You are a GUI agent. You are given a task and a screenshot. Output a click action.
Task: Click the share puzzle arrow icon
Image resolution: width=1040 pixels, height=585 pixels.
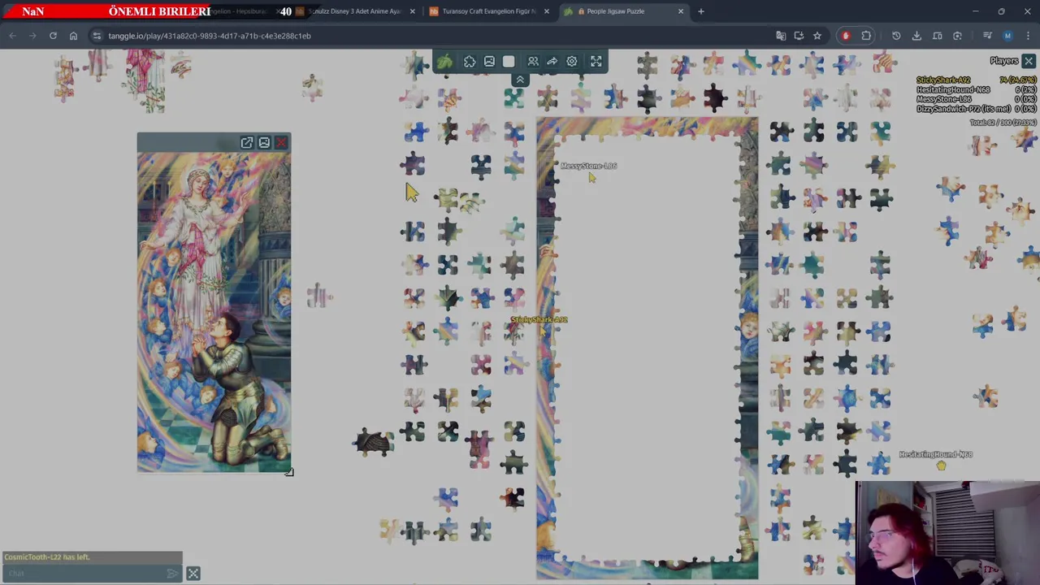[552, 62]
